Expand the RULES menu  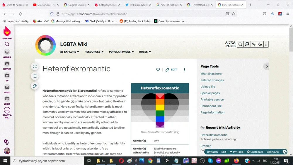coord(145,52)
